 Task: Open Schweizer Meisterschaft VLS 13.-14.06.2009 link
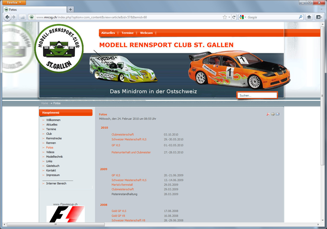point(129,180)
